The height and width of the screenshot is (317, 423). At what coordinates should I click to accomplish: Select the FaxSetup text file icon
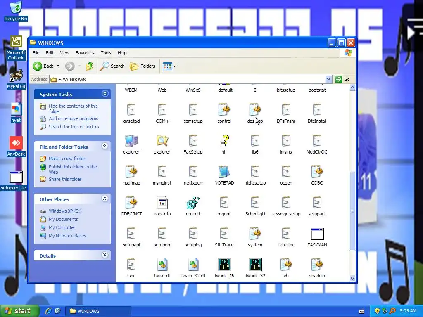(x=193, y=141)
